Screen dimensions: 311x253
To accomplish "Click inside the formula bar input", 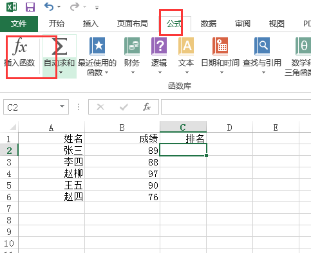I will pyautogui.click(x=236, y=107).
